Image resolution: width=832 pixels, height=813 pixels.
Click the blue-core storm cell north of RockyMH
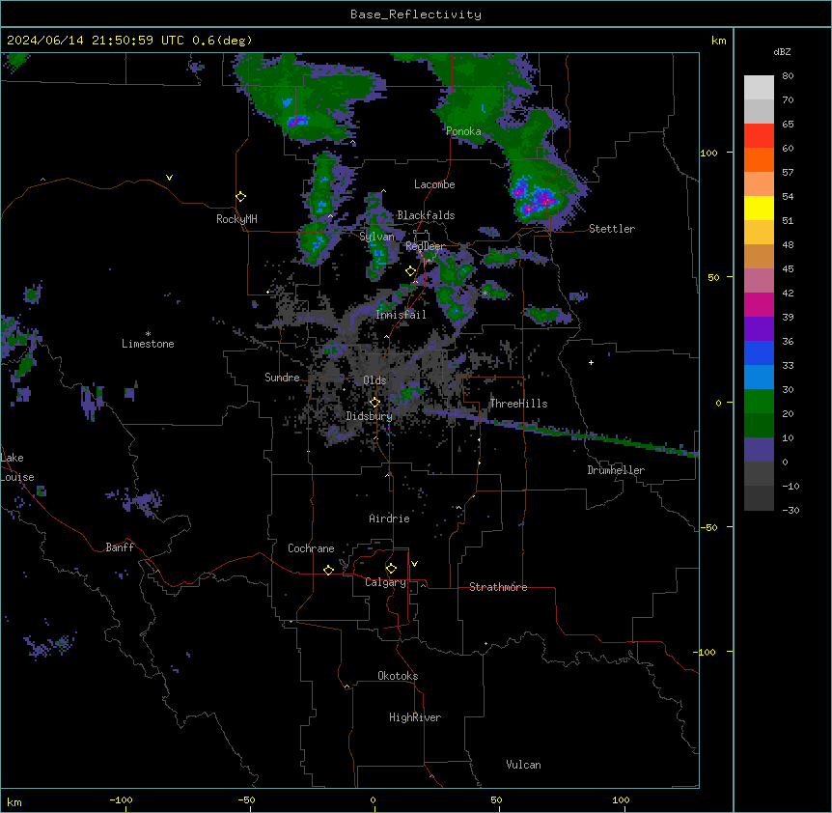point(296,121)
